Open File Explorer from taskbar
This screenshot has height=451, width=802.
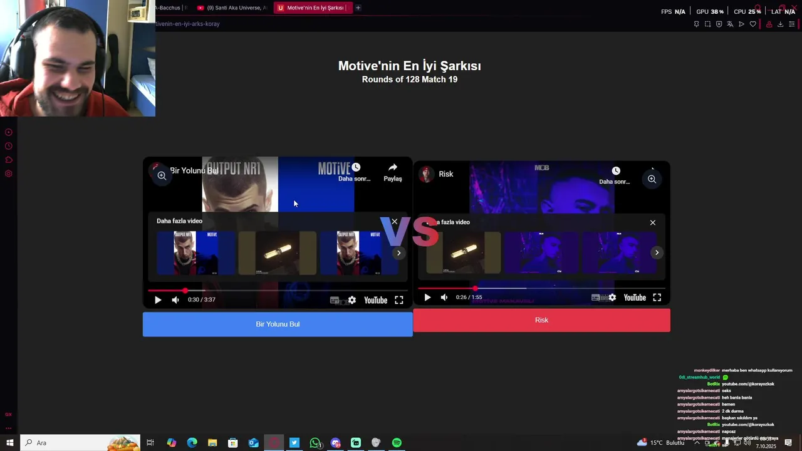(x=212, y=443)
